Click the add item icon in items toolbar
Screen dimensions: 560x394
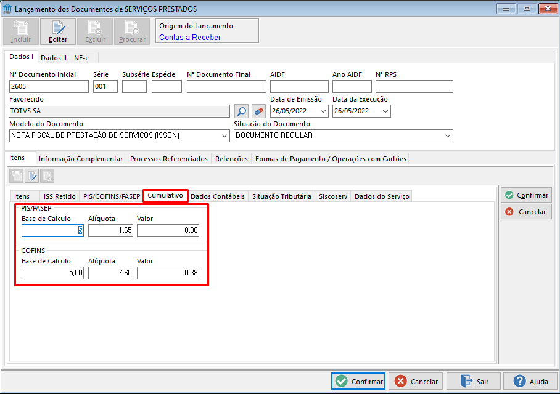click(17, 176)
